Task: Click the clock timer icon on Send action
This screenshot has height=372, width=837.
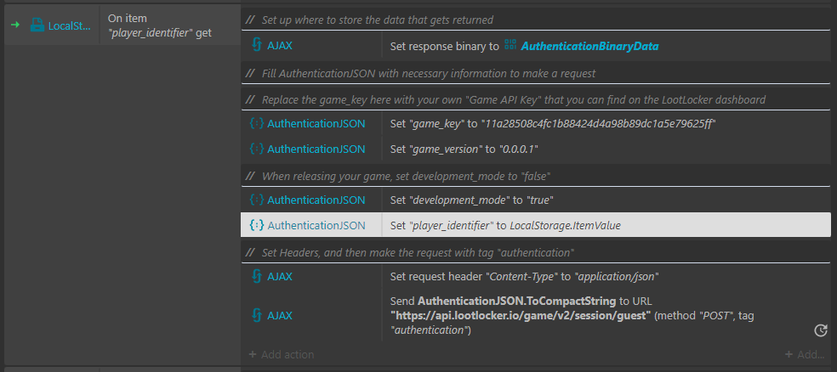Action: point(821,330)
